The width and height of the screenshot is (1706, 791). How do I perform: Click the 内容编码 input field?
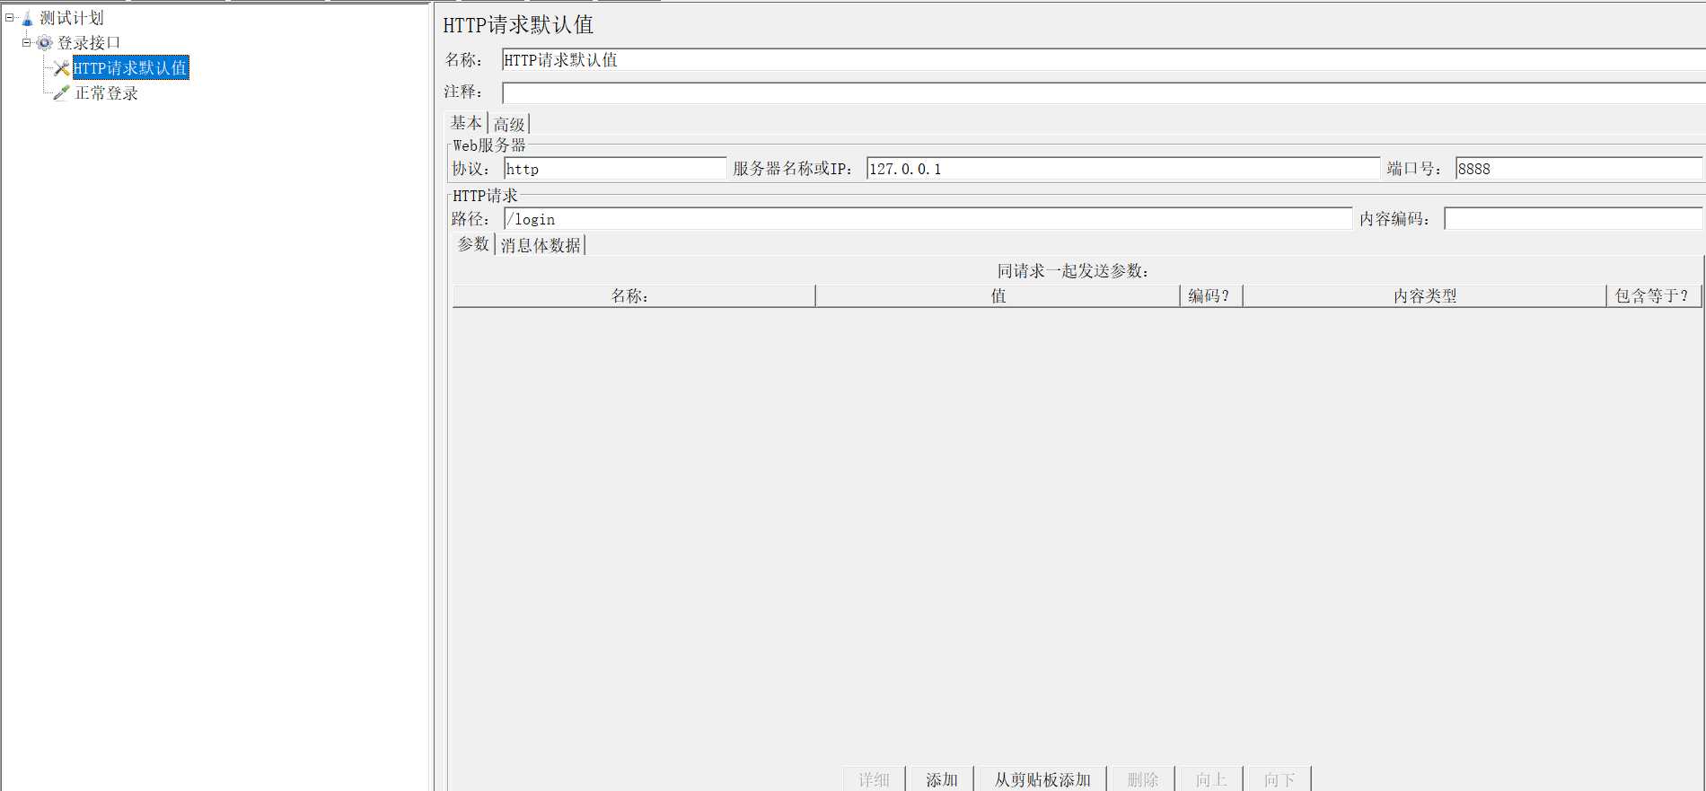pyautogui.click(x=1573, y=219)
